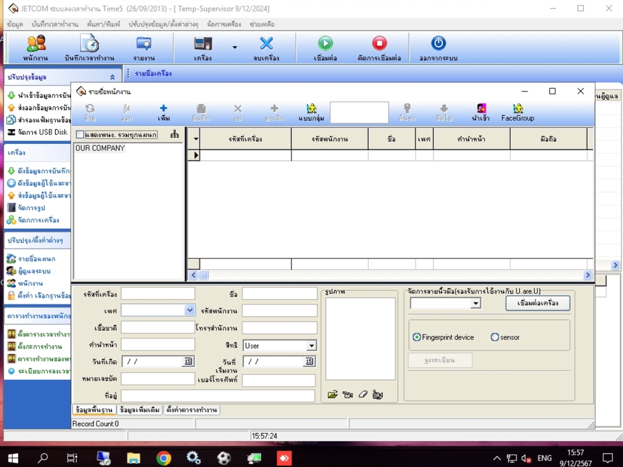The image size is (623, 467).
Task: Open the ข้อมูล menu
Action: click(15, 24)
